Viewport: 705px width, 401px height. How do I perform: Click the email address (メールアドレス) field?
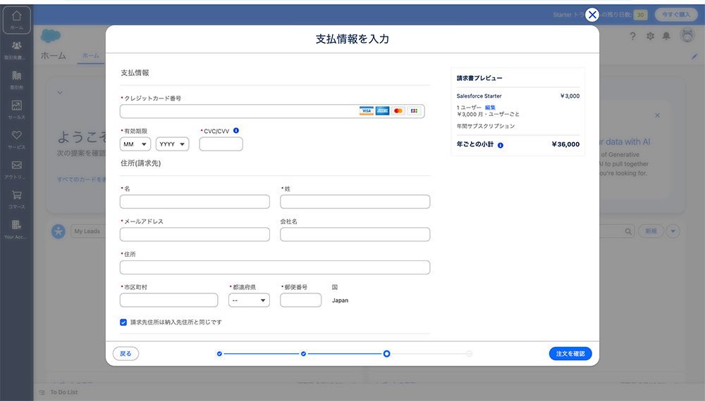pyautogui.click(x=195, y=234)
